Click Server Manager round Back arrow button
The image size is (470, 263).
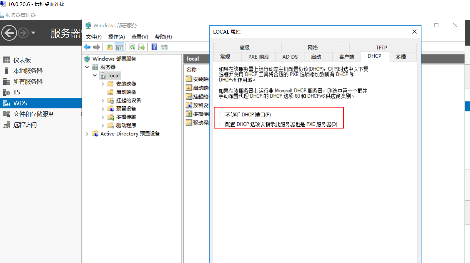9,33
